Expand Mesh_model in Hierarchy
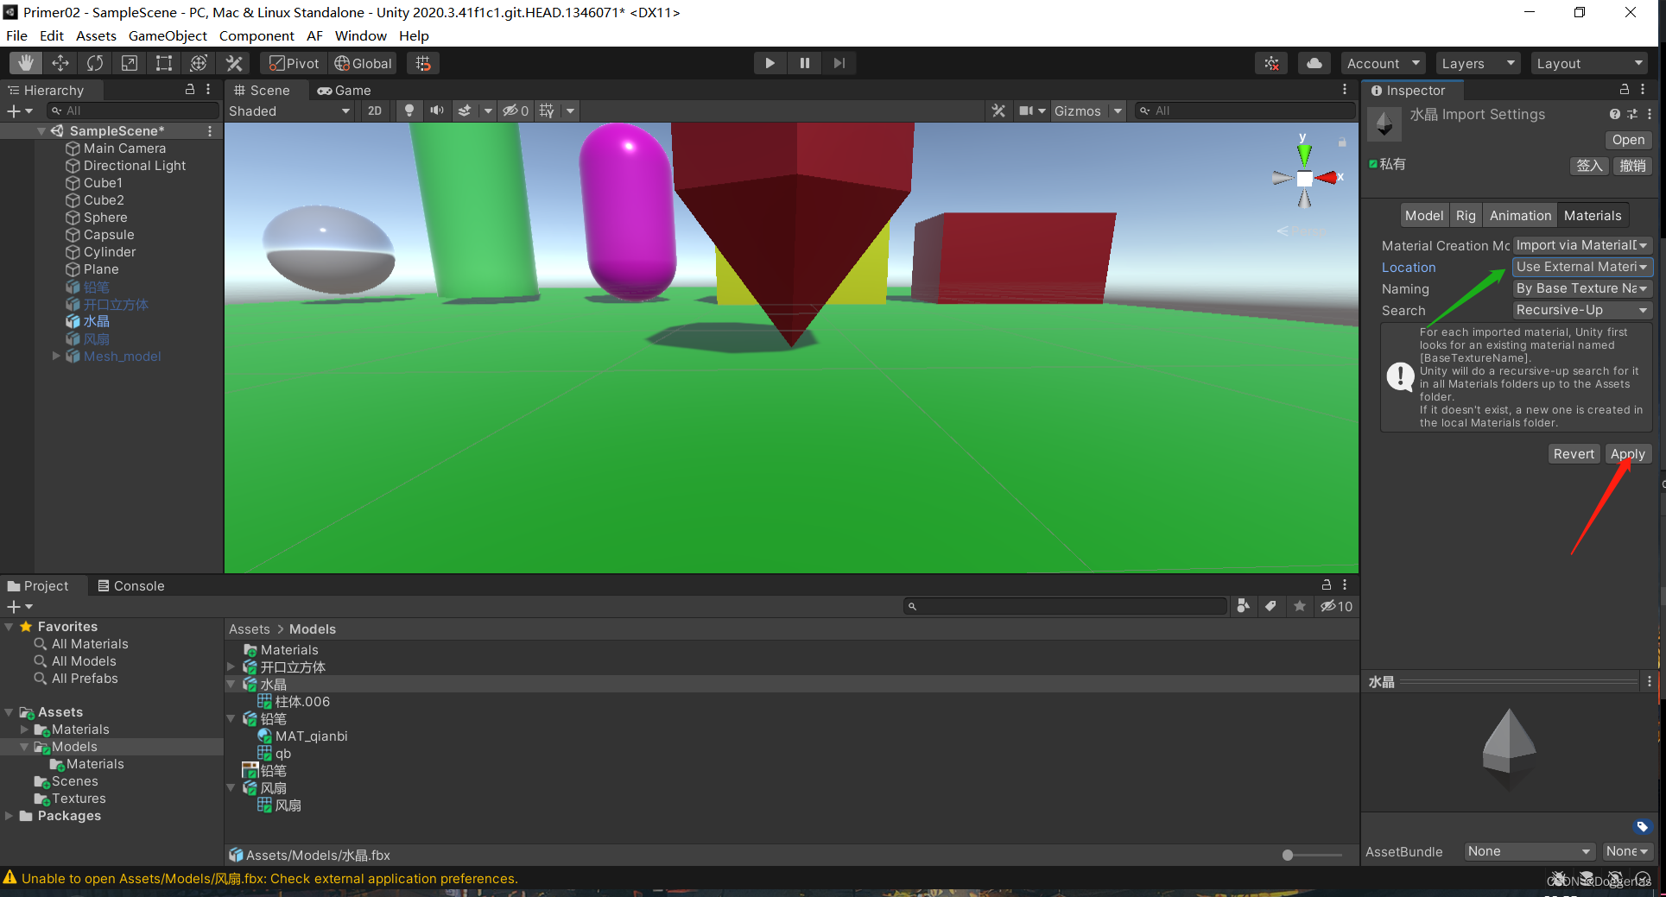The height and width of the screenshot is (897, 1666). (56, 356)
